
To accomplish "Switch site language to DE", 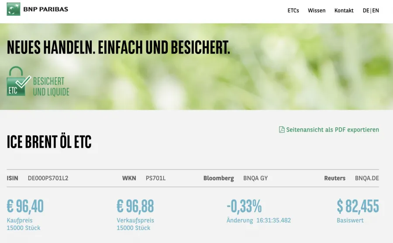I will point(366,10).
